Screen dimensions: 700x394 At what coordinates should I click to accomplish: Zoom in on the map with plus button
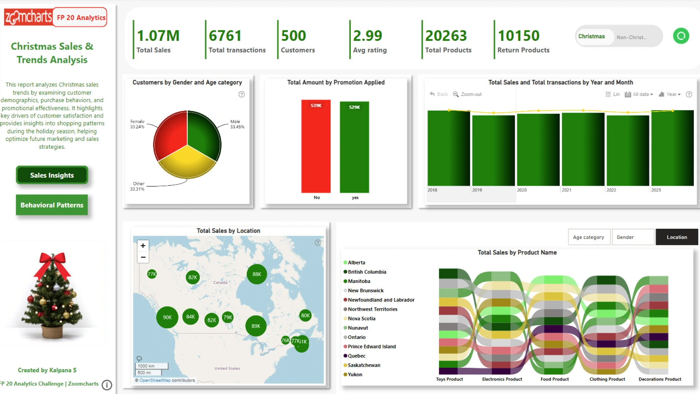143,246
